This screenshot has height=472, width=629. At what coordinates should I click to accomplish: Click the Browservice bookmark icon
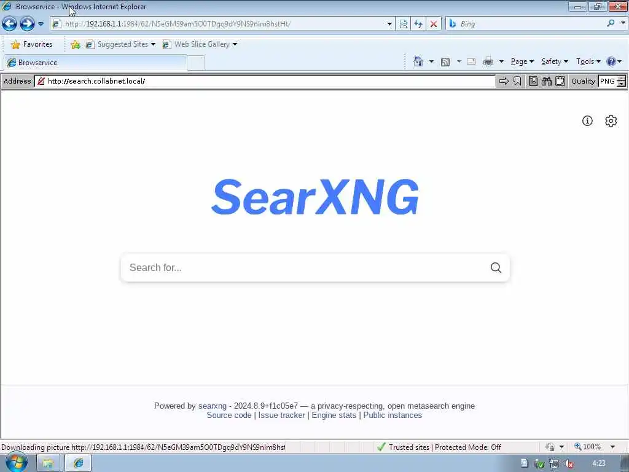tap(517, 81)
